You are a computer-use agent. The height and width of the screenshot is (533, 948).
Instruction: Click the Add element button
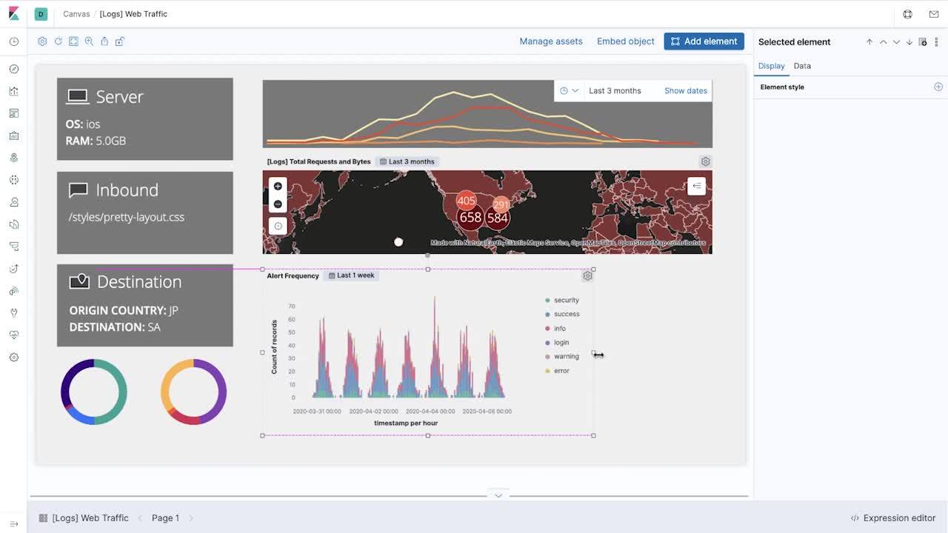point(704,41)
